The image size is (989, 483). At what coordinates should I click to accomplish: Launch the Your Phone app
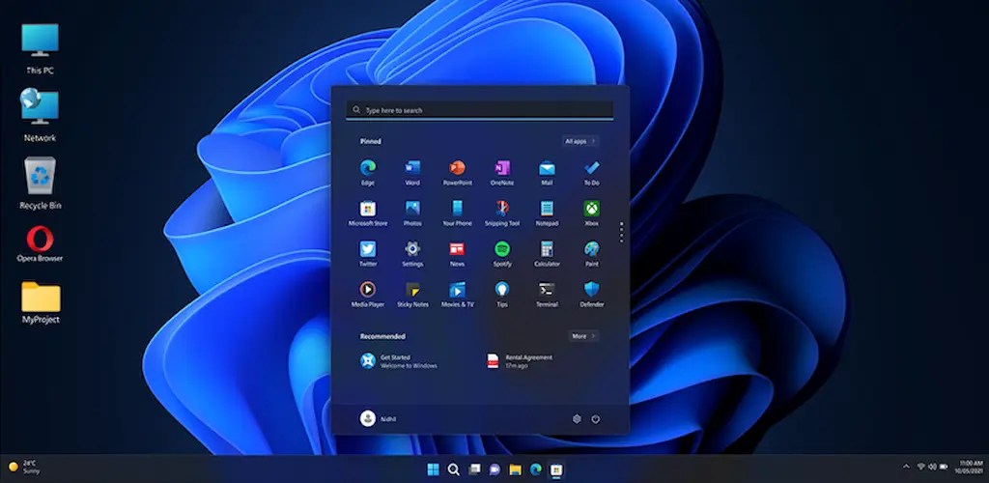click(x=457, y=213)
